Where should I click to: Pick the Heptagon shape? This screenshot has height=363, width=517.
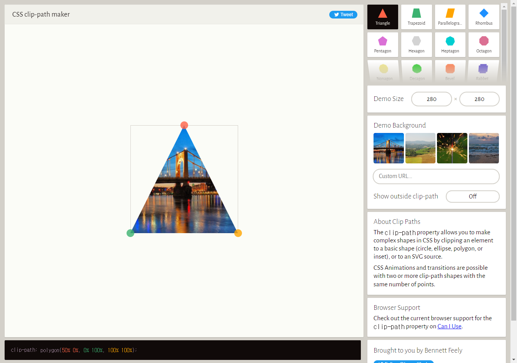coord(450,45)
